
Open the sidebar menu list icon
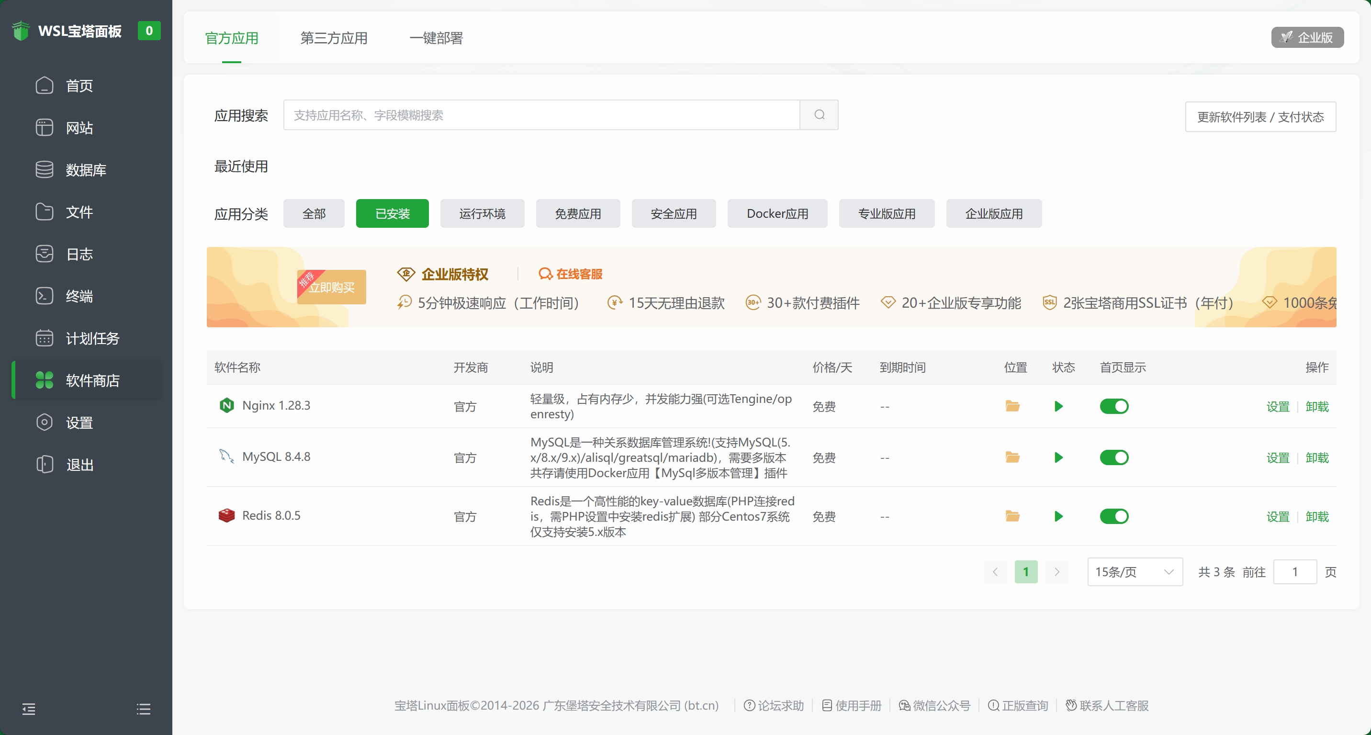pos(144,708)
